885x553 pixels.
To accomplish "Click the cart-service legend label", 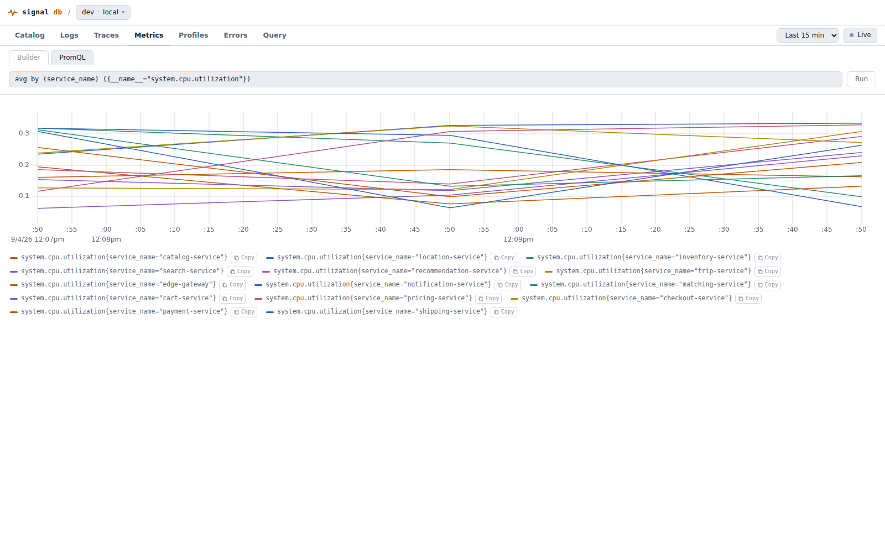I will pyautogui.click(x=118, y=298).
